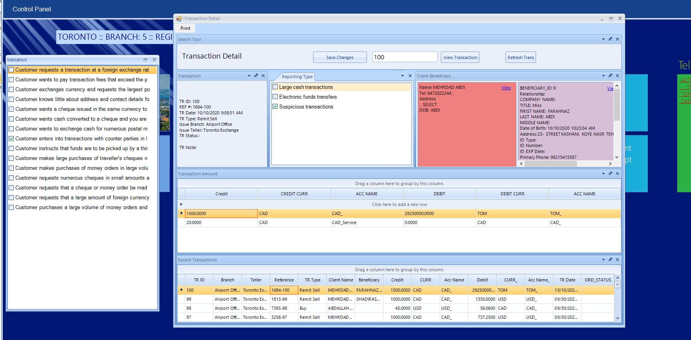Select the Reporting Type tab
691x340 pixels.
[297, 77]
